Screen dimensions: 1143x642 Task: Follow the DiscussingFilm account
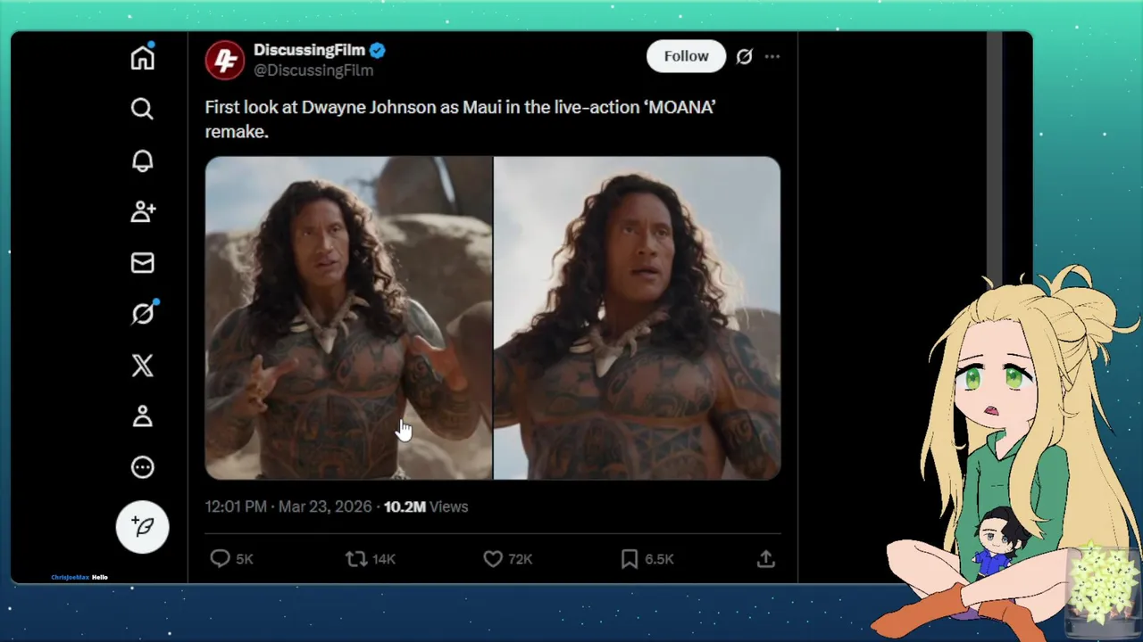coord(686,56)
